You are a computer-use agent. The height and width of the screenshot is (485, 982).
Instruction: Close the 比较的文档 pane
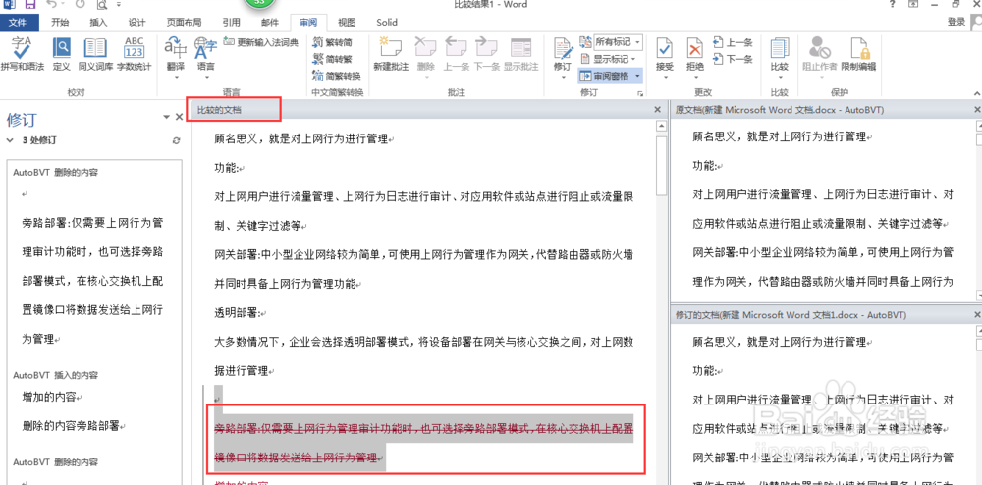[657, 110]
